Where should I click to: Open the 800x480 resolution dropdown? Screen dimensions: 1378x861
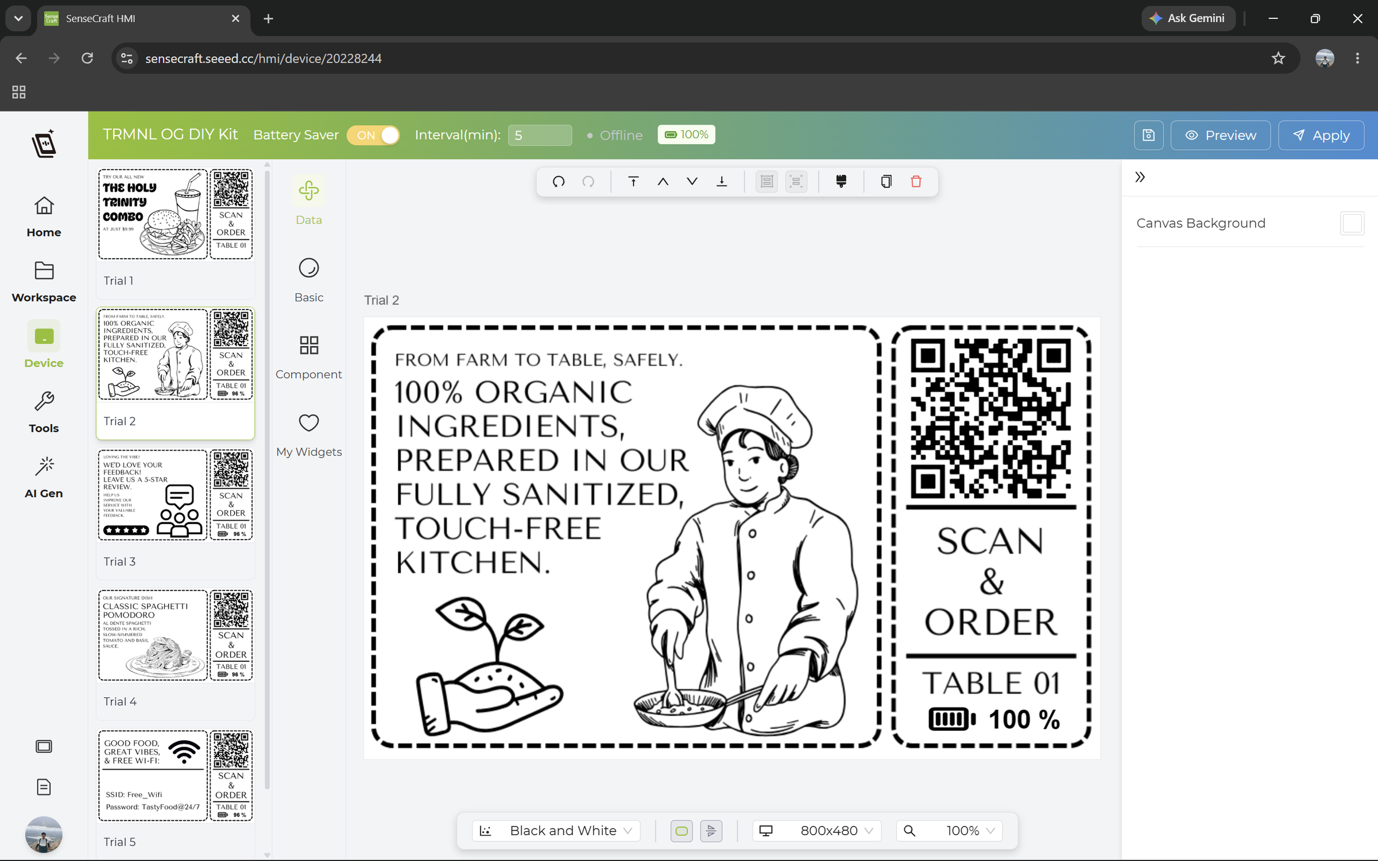(816, 831)
